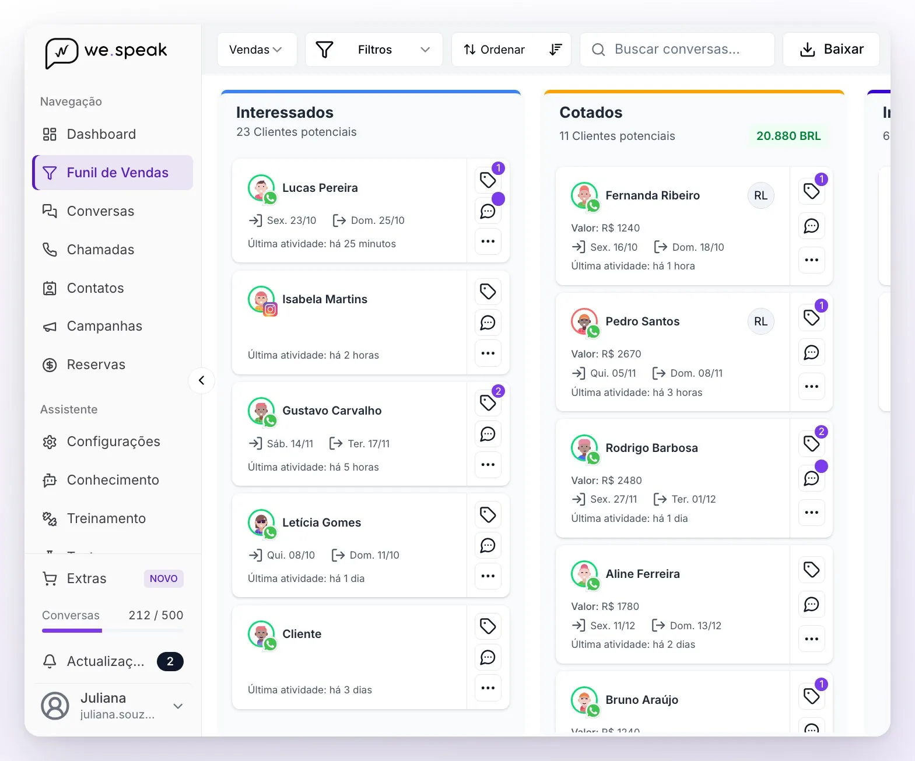Open Conhecimento in the sidebar

pos(113,480)
